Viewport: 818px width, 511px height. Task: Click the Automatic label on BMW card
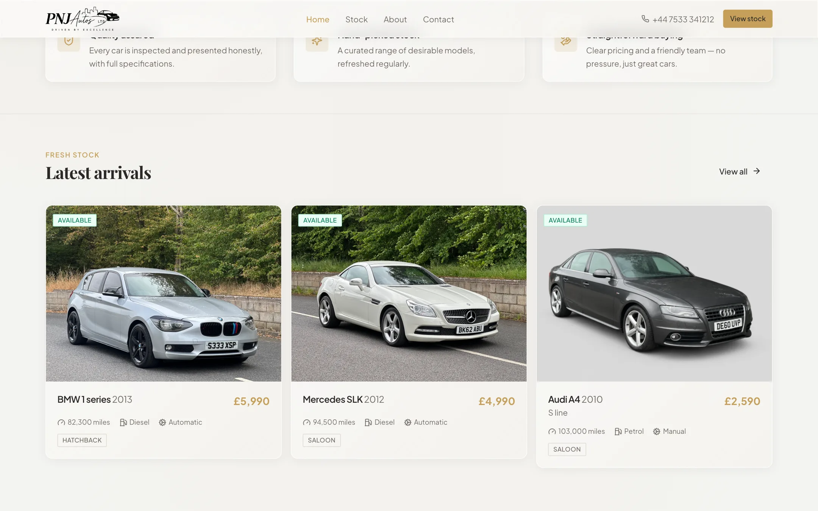coord(185,422)
